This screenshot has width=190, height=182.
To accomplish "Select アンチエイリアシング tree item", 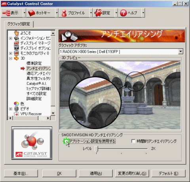I will (38, 68).
